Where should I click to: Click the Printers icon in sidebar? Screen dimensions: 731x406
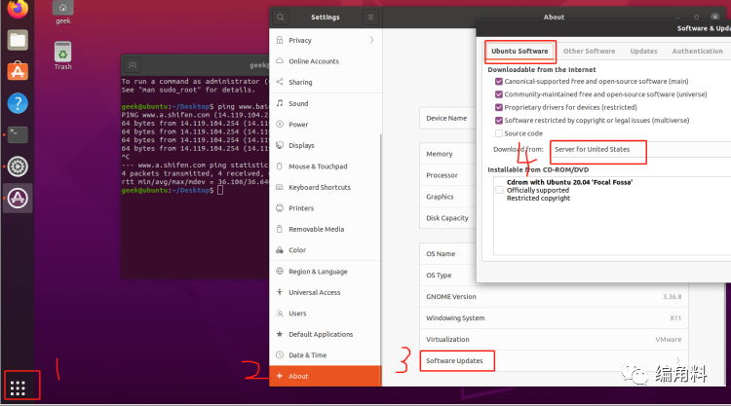(280, 208)
